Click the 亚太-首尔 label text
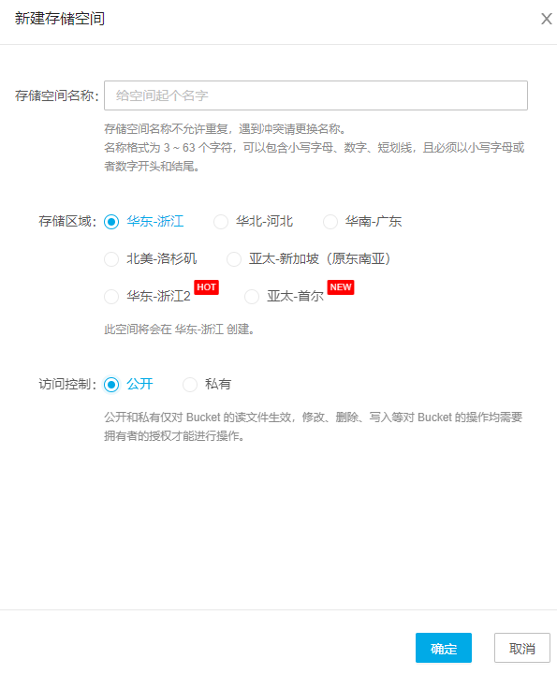 pos(295,296)
